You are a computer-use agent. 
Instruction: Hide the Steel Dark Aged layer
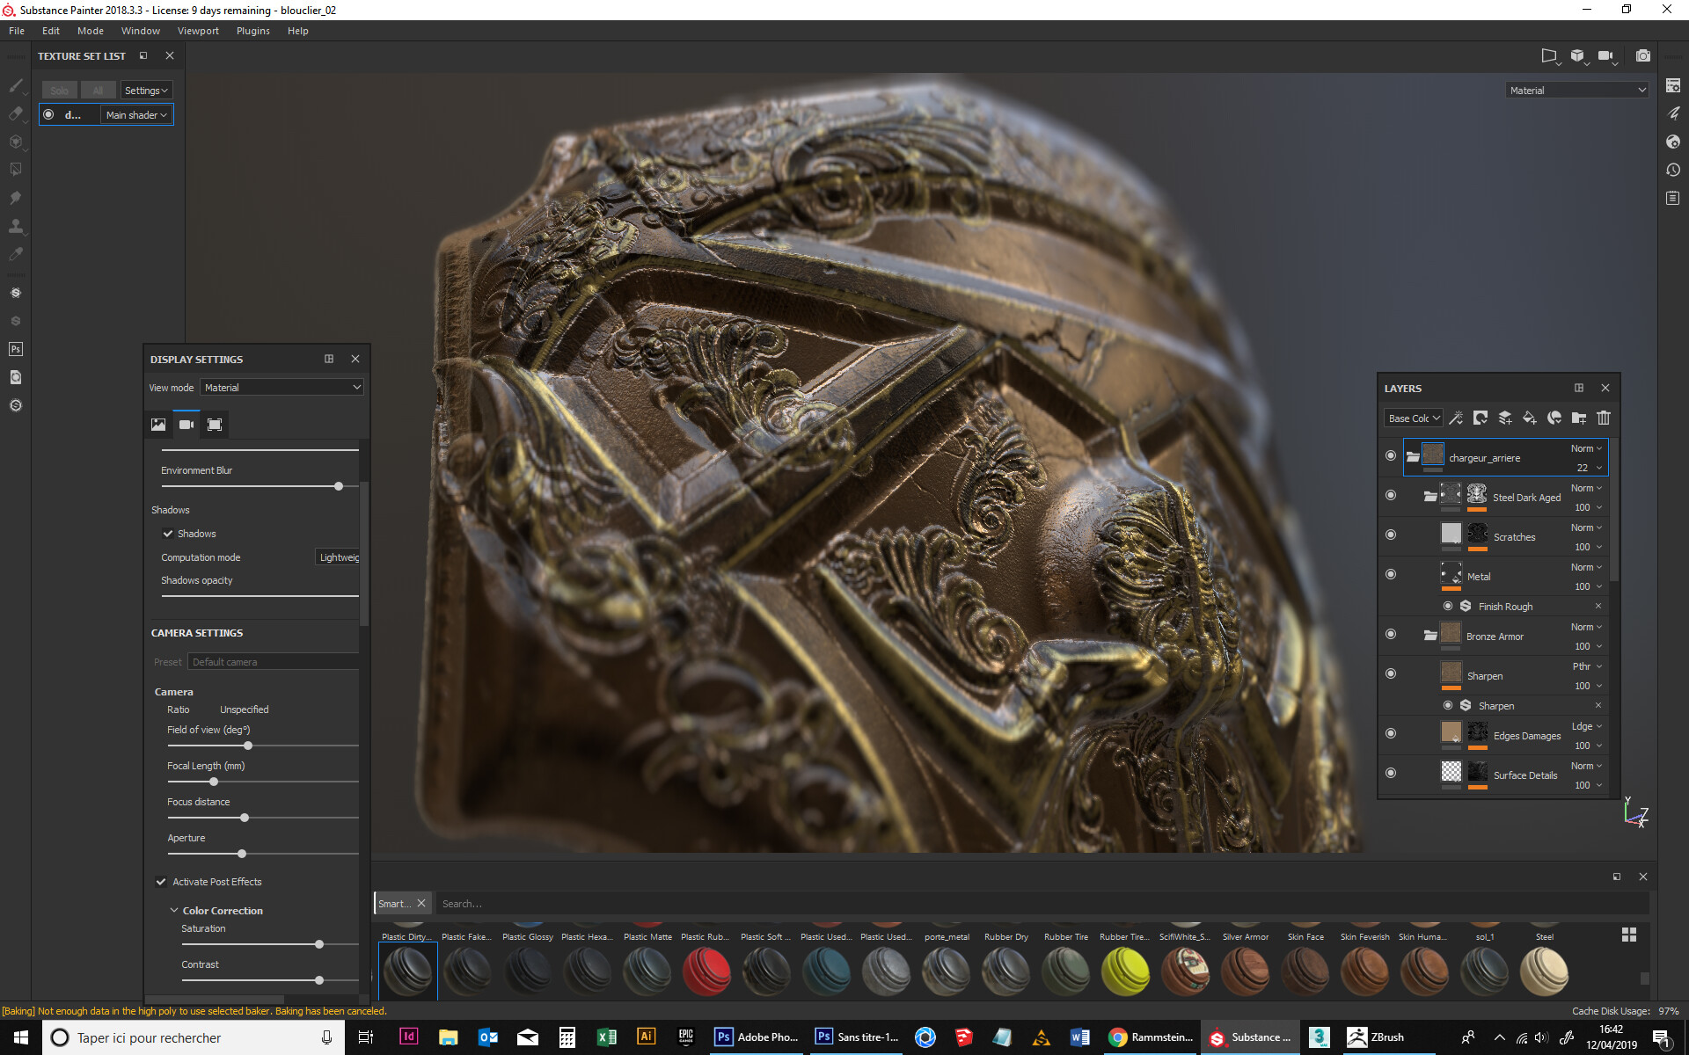click(x=1391, y=495)
